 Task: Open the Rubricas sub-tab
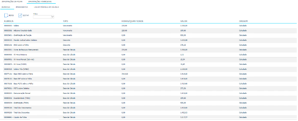pyautogui.click(x=6, y=7)
